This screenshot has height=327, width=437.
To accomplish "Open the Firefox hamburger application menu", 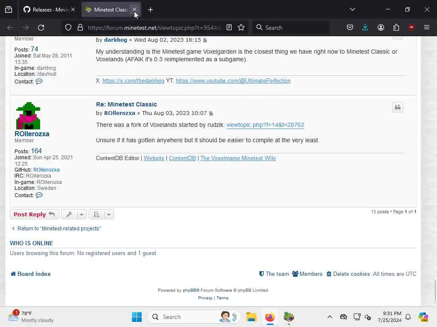I will point(427,27).
